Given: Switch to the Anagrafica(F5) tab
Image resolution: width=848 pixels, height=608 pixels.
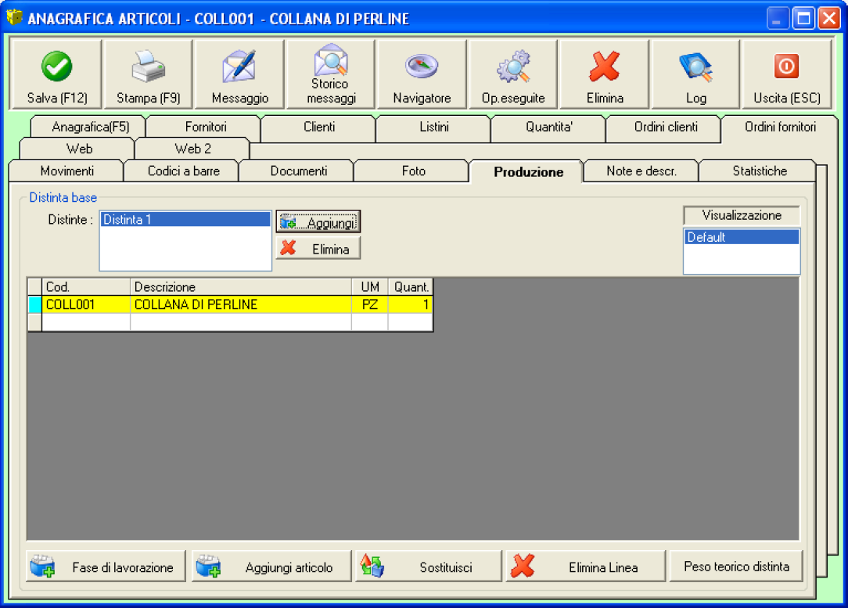Looking at the screenshot, I should coord(90,127).
